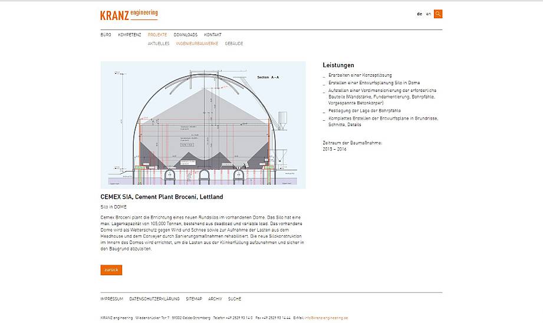Screen dimensions: 543x323
Task: Click 'Erstellen einer Entwurfsplanung Silo in Dome' item
Action: (374, 83)
